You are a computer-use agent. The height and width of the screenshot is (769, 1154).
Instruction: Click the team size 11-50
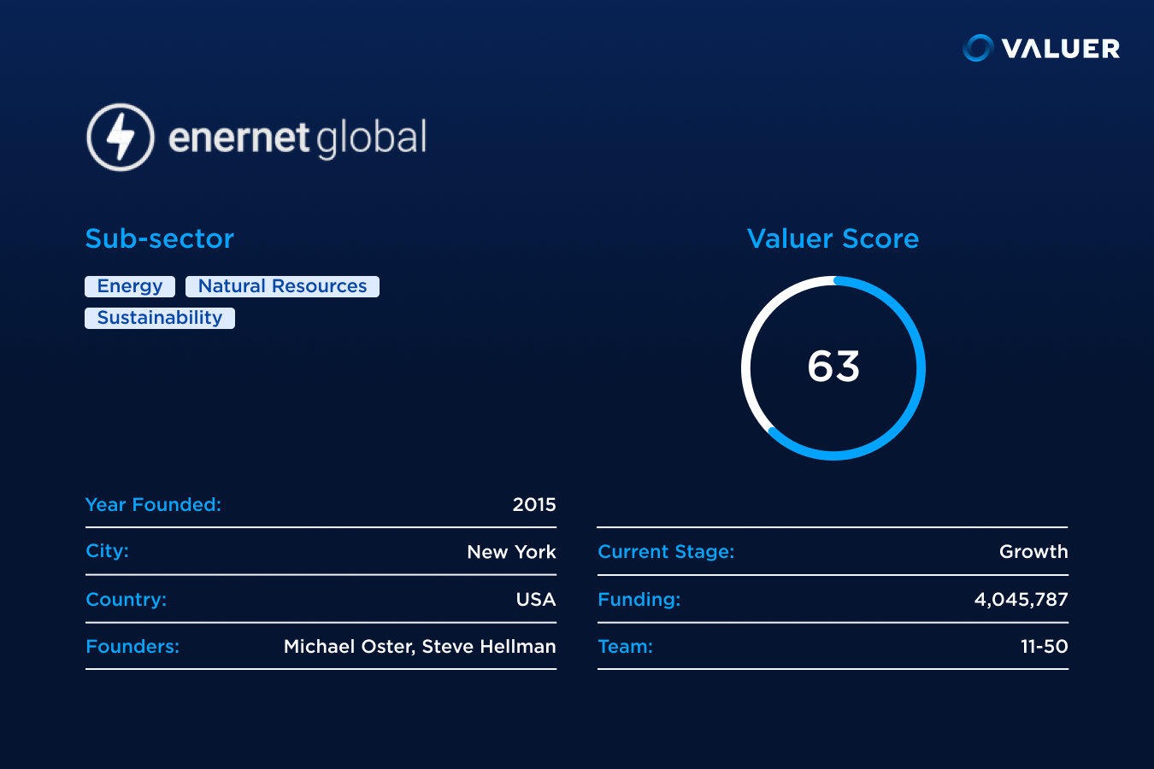pyautogui.click(x=1045, y=647)
